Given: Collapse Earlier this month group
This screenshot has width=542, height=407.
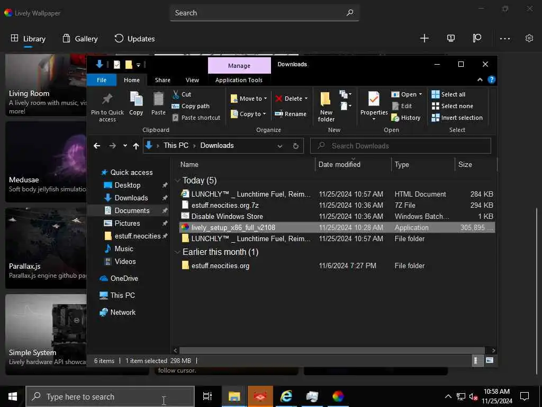Looking at the screenshot, I should pyautogui.click(x=178, y=252).
